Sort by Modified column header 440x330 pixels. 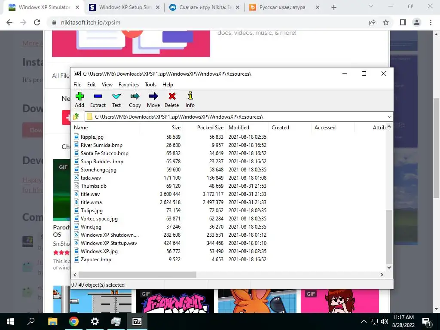(247, 127)
